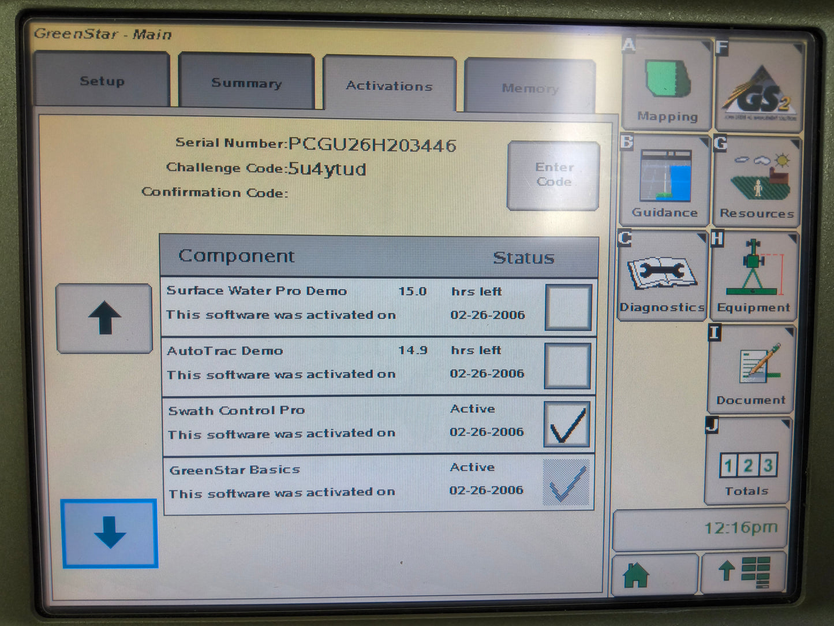Click the GreenStar - Main title
This screenshot has height=626, width=834.
coord(103,33)
